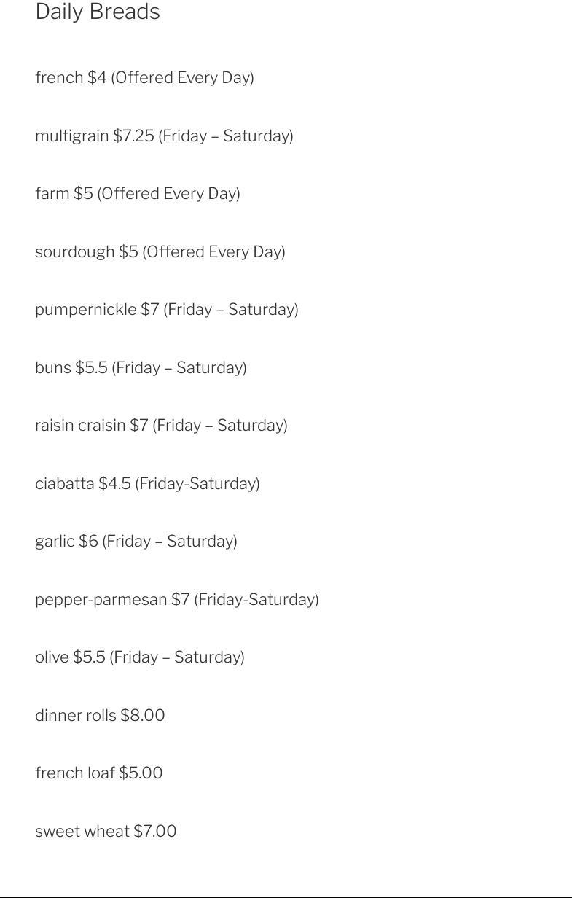Click the buns $5.5 menu line
Viewport: 572px width, 898px height.
[141, 367]
